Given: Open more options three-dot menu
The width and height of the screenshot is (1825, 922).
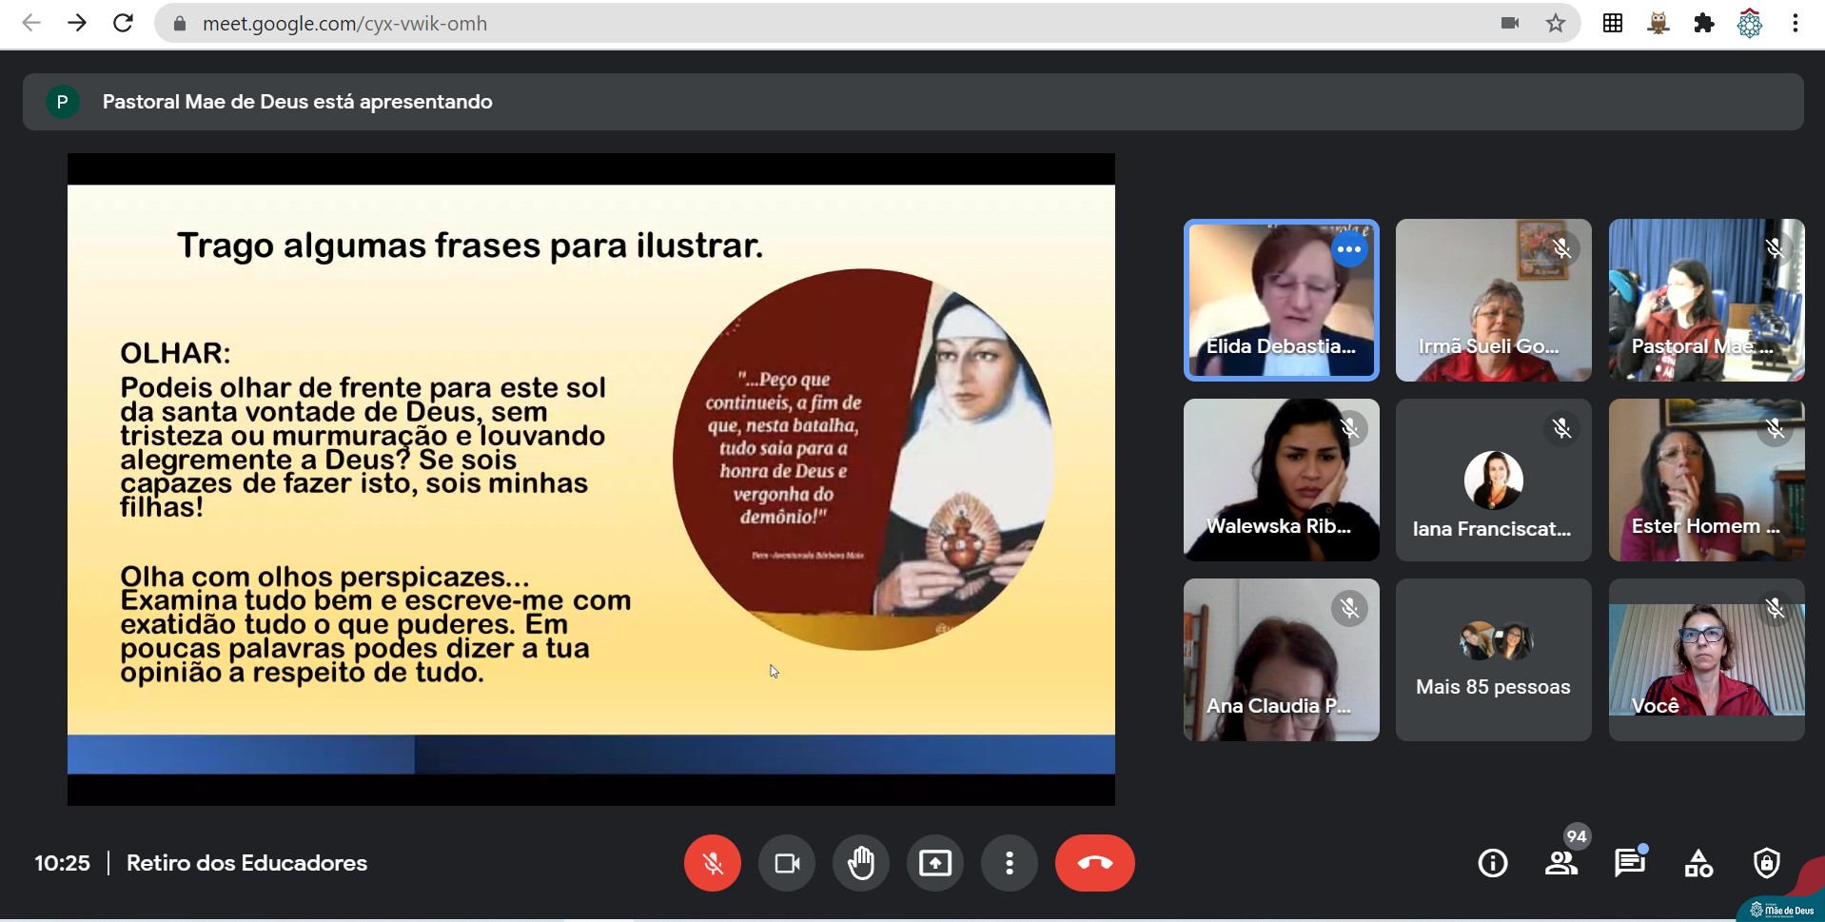Looking at the screenshot, I should coord(1009,863).
